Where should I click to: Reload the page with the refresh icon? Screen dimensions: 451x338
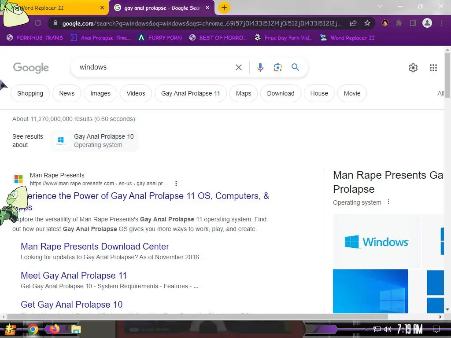pyautogui.click(x=38, y=23)
